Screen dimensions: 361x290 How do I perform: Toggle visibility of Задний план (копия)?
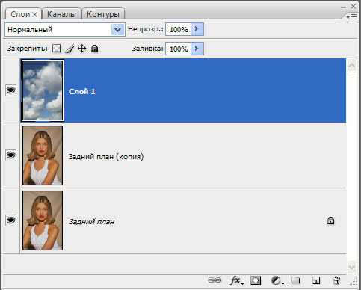10,155
